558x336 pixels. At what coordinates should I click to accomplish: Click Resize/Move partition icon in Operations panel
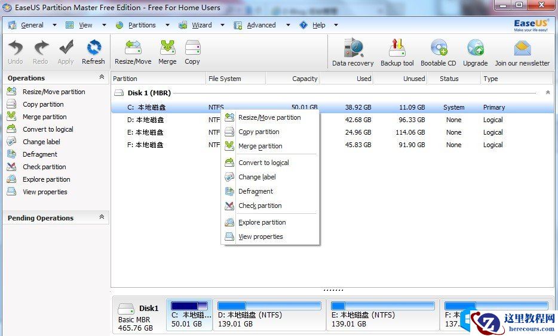(11, 92)
